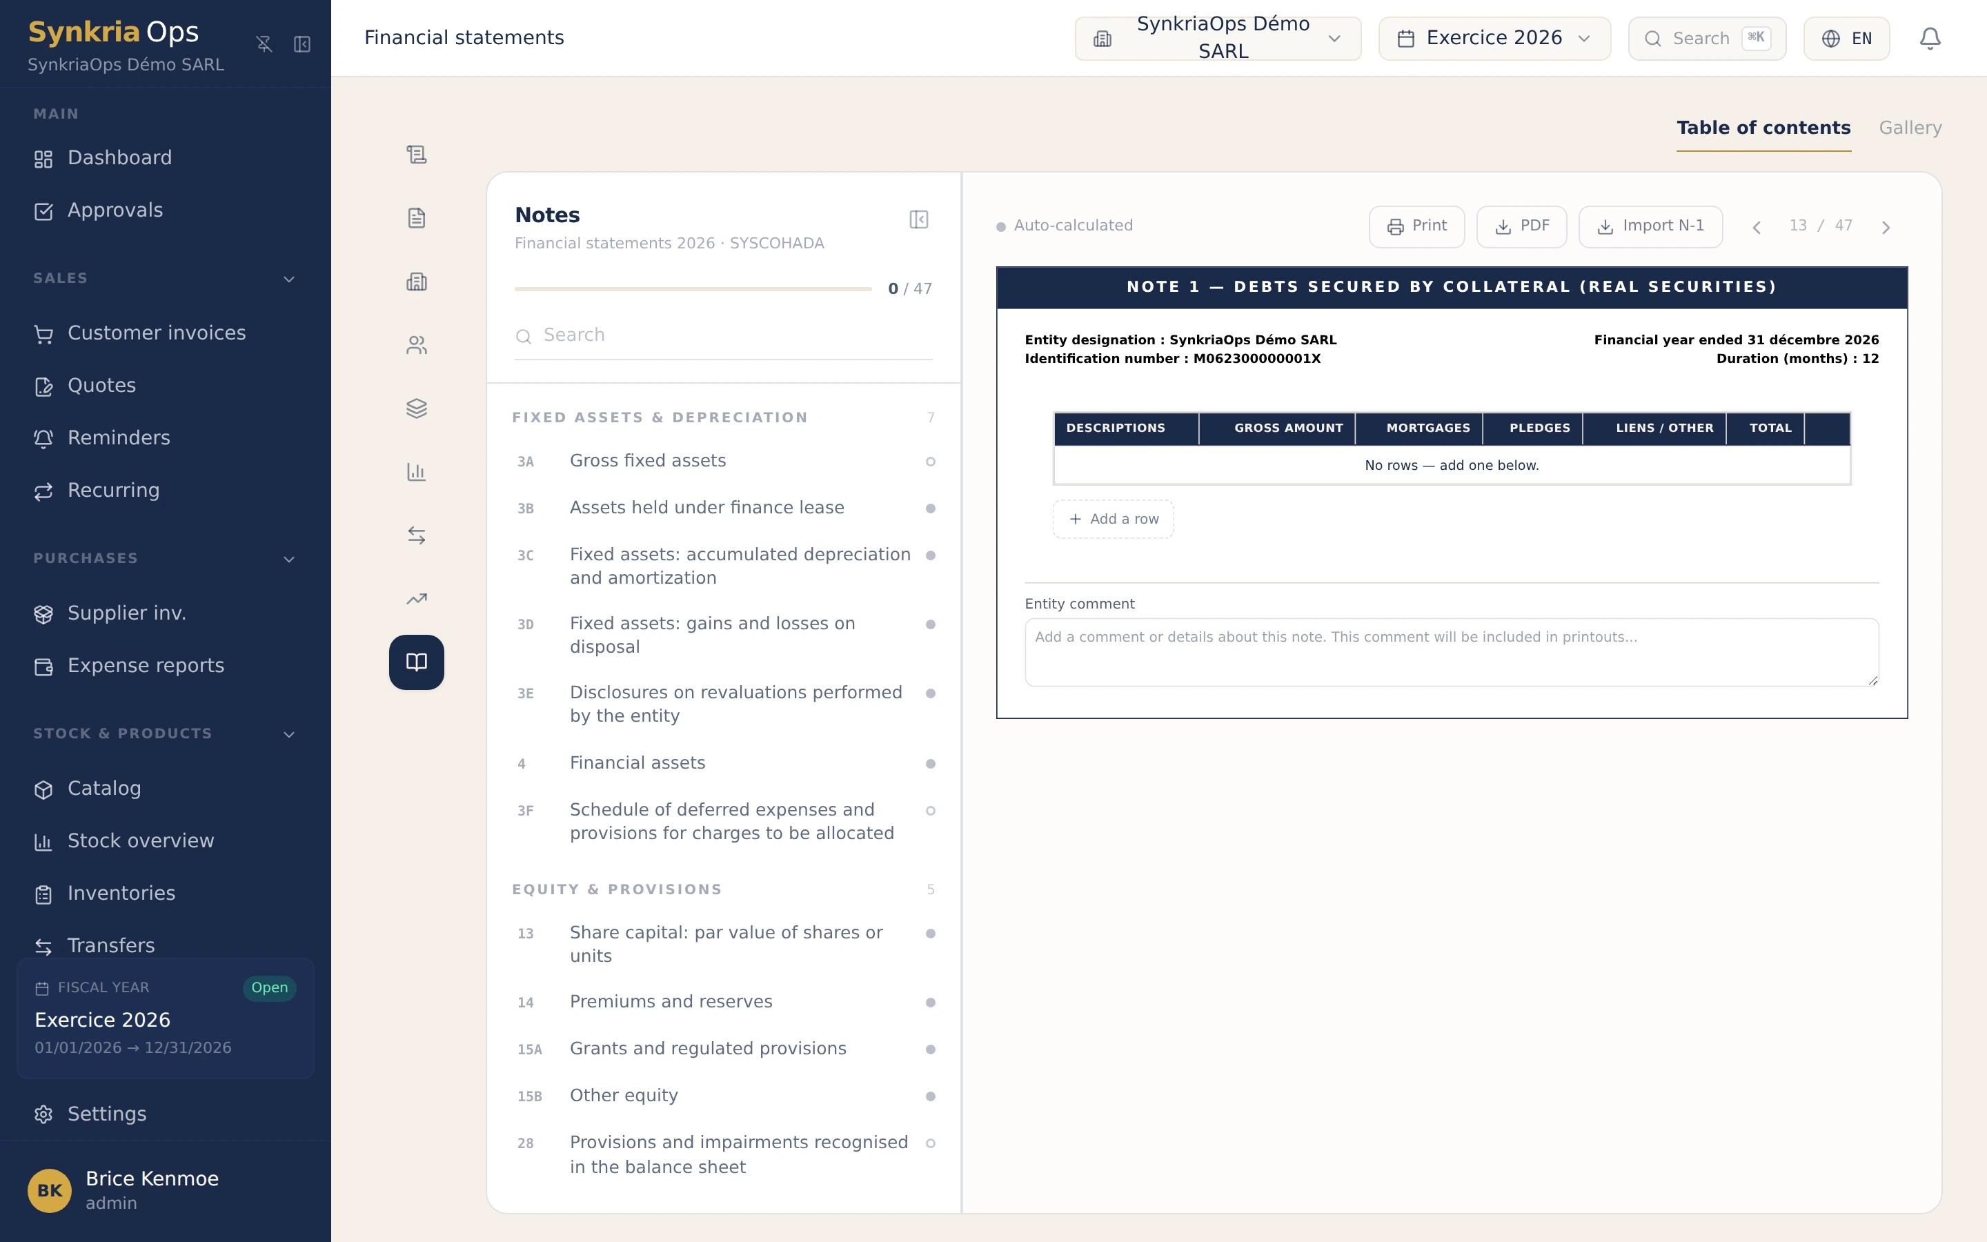Click the MORTGAGES column header
Screen dimensions: 1987x1242
click(x=1418, y=428)
